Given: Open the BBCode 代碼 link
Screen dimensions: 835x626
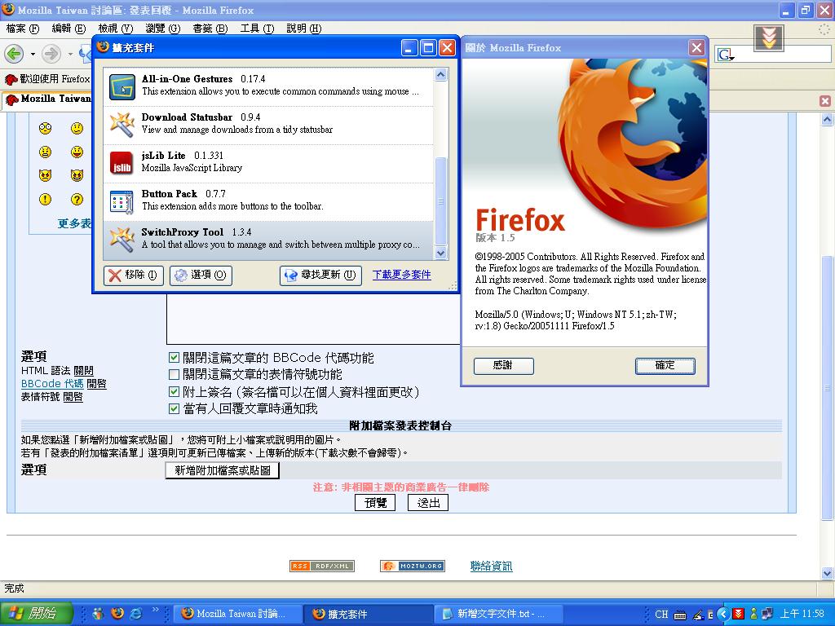Looking at the screenshot, I should coord(52,383).
